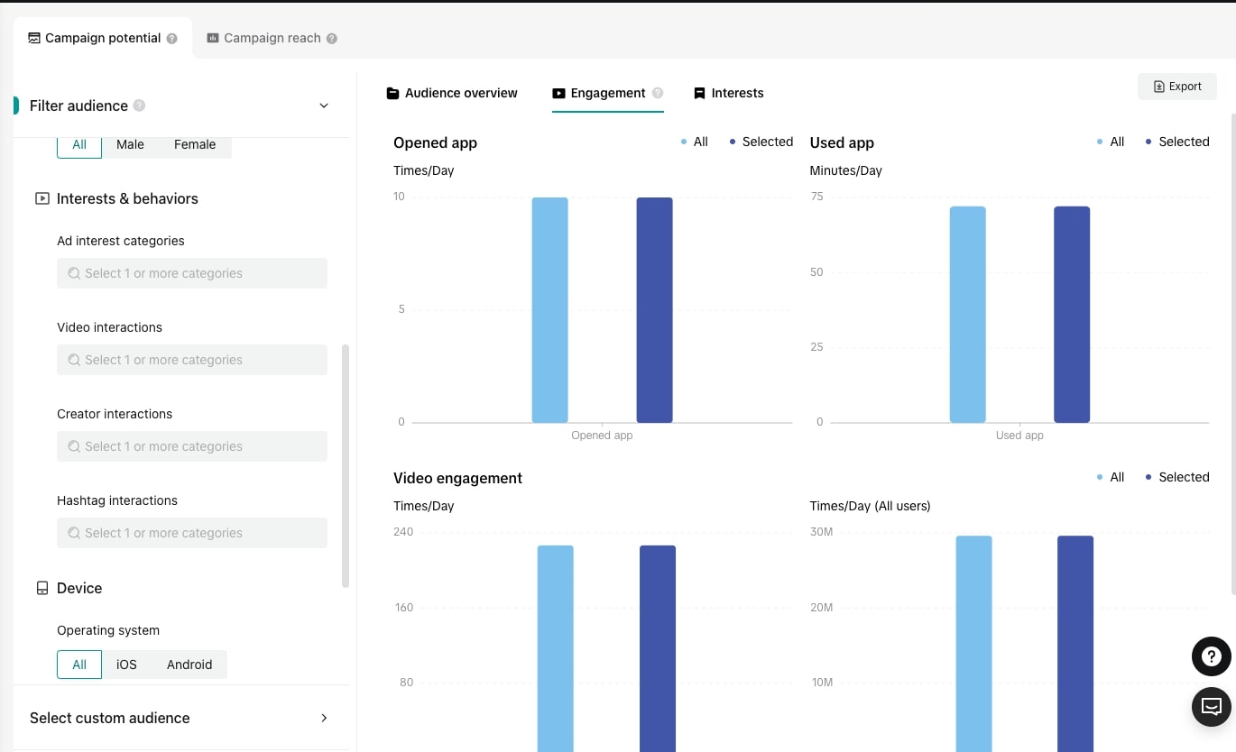Choose iOS operating system

[126, 665]
